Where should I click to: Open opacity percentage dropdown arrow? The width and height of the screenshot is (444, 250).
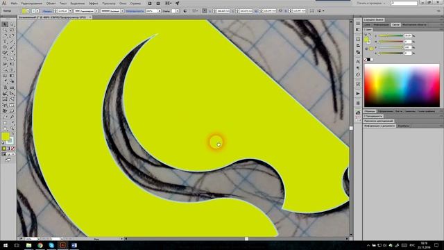coord(160,11)
